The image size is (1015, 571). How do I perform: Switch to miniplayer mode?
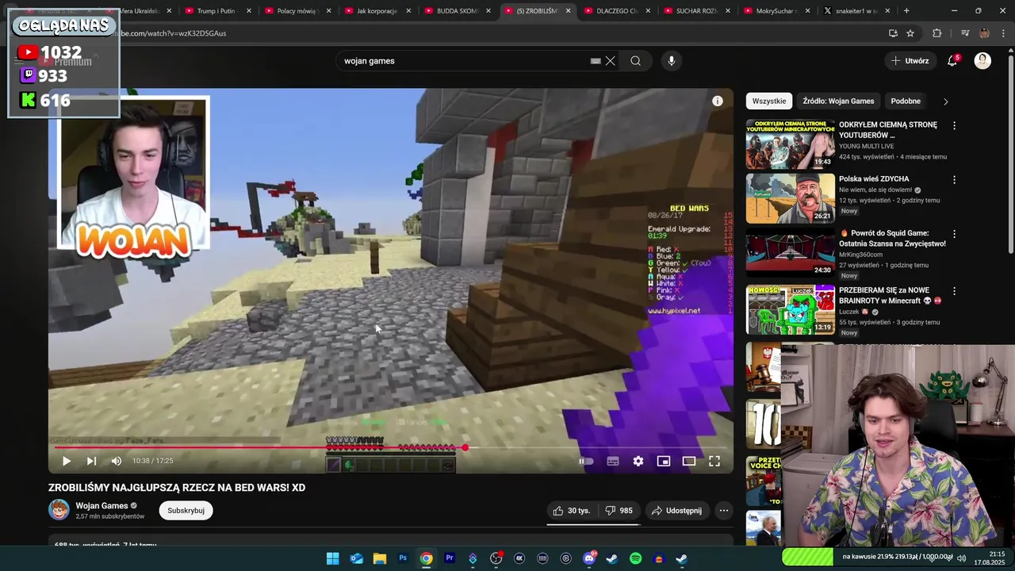[664, 461]
